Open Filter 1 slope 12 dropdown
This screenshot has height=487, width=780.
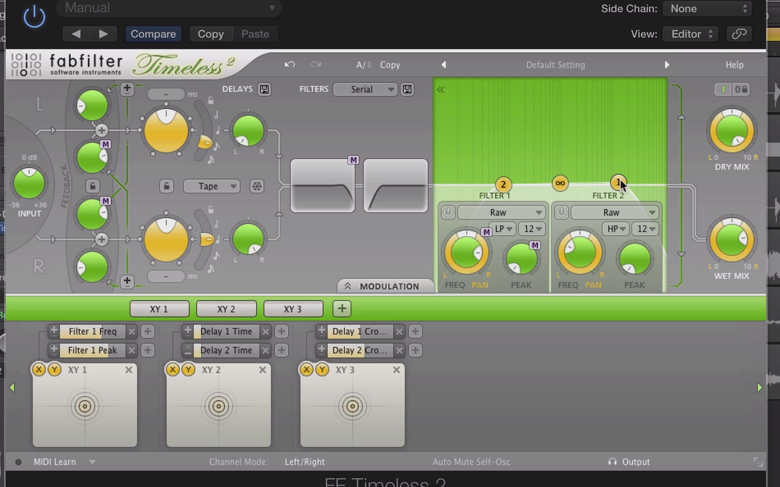531,229
